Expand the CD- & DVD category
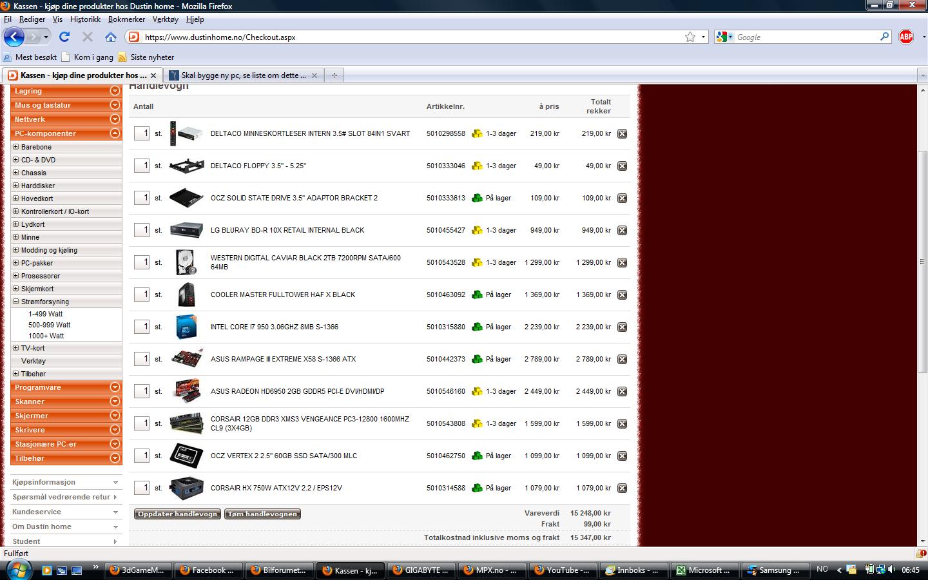928x580 pixels. click(x=16, y=160)
